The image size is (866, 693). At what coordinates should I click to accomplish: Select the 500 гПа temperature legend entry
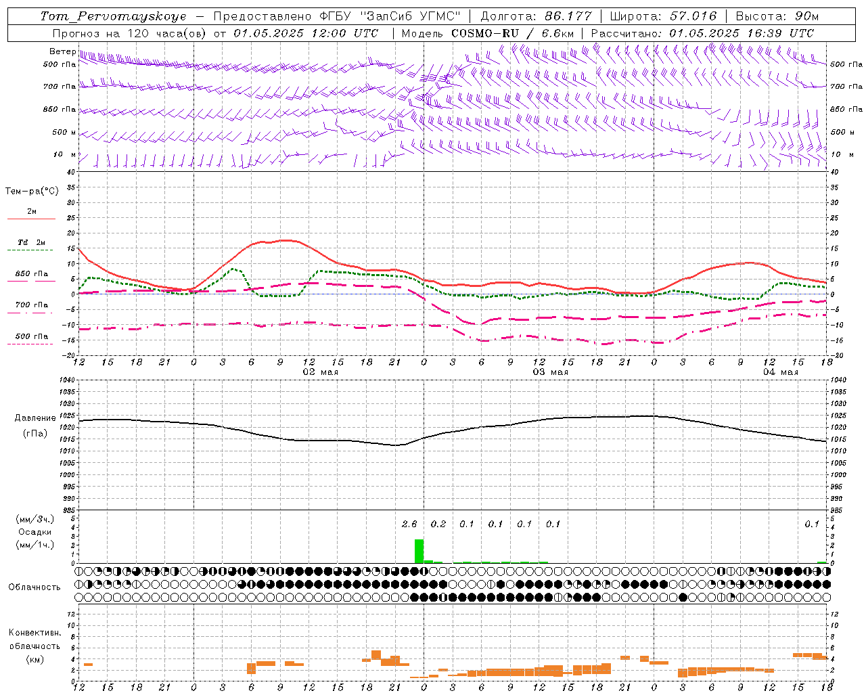(x=32, y=336)
